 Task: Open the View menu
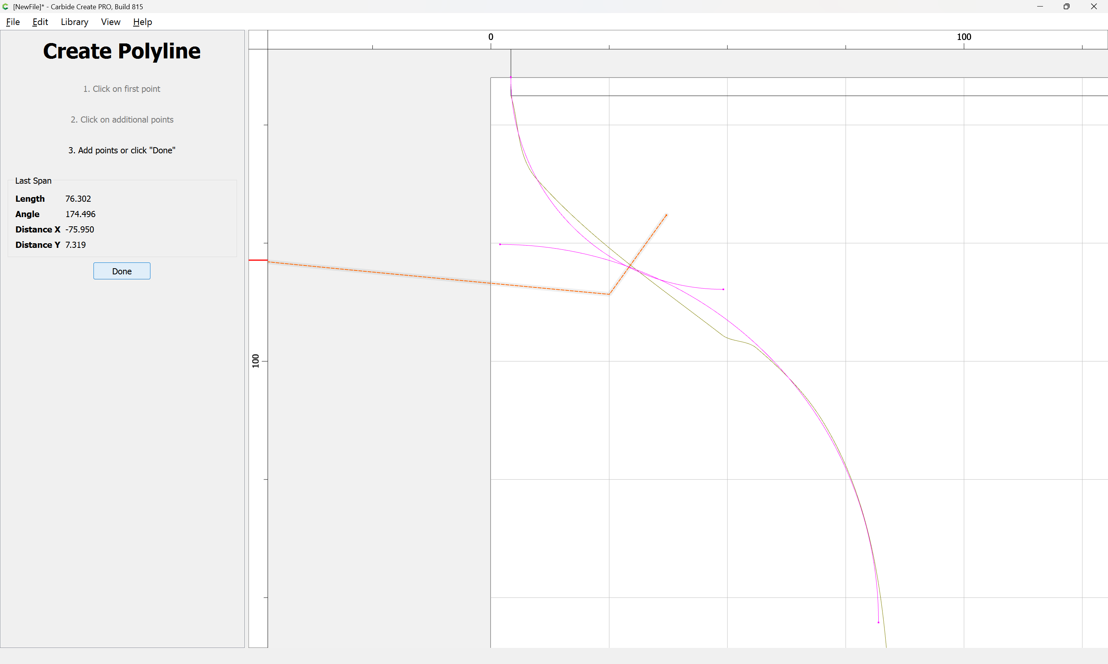[x=110, y=22]
